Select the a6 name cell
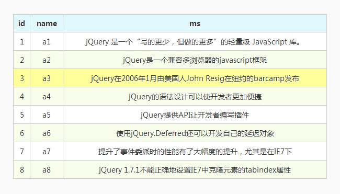The width and height of the screenshot is (340, 194). coord(47,133)
